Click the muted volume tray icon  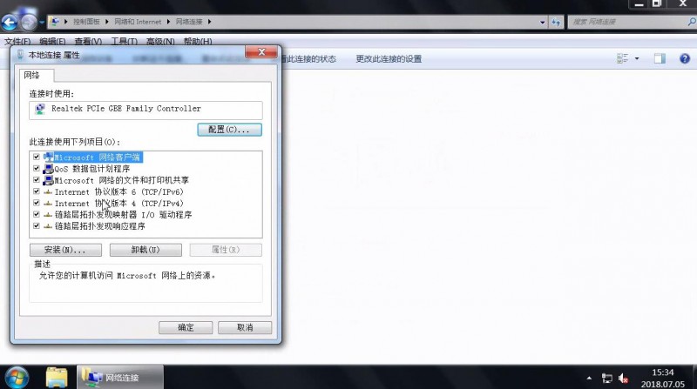(623, 379)
